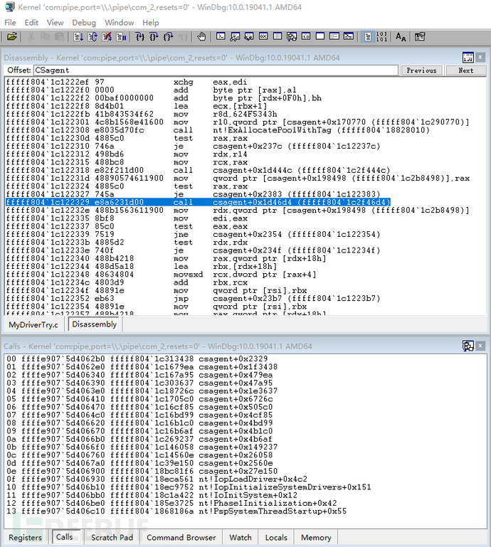491x547 pixels.
Task: Toggle Source mode off (101) icon
Action: [381, 36]
